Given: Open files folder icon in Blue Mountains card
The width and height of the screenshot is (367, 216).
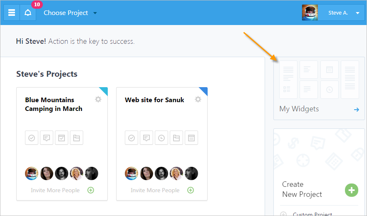Looking at the screenshot, I should click(77, 138).
